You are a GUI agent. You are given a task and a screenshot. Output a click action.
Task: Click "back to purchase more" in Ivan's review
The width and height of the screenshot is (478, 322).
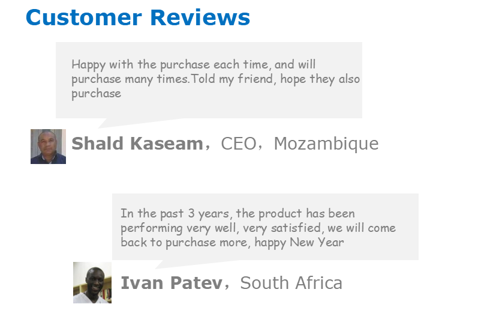click(185, 243)
